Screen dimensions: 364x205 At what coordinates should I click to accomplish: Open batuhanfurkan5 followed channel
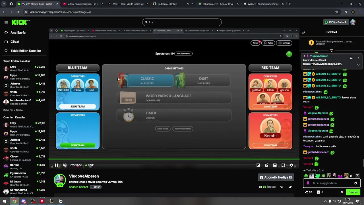[24, 102]
